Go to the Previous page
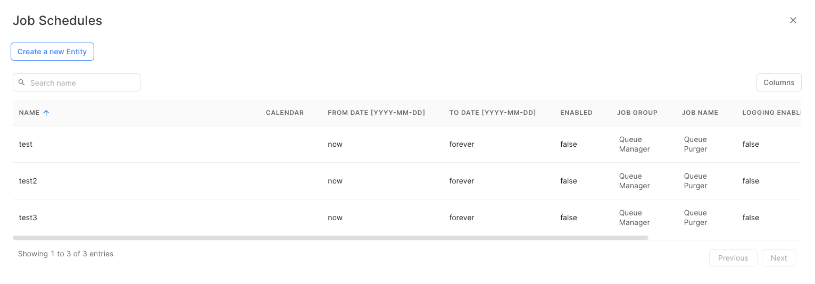This screenshot has width=815, height=284. click(x=733, y=258)
